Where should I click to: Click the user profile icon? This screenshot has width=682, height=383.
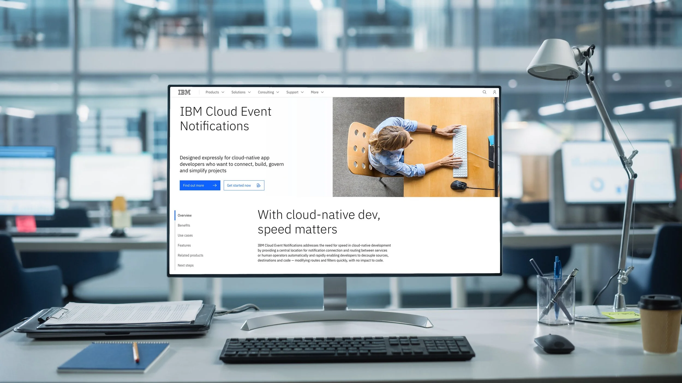pyautogui.click(x=495, y=92)
